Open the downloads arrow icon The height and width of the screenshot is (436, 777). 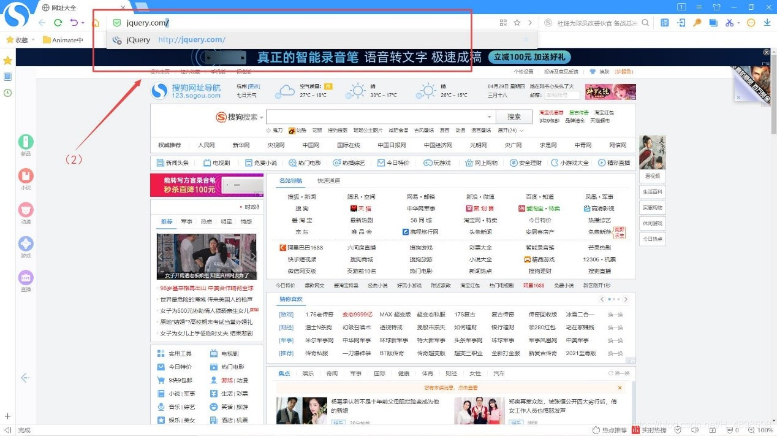[767, 23]
